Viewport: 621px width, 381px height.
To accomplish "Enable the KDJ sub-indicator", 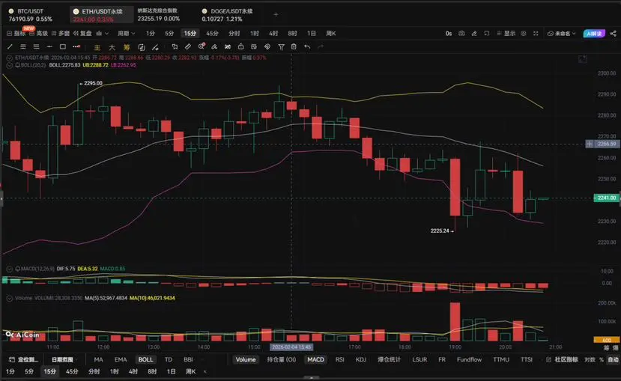I will [x=361, y=359].
